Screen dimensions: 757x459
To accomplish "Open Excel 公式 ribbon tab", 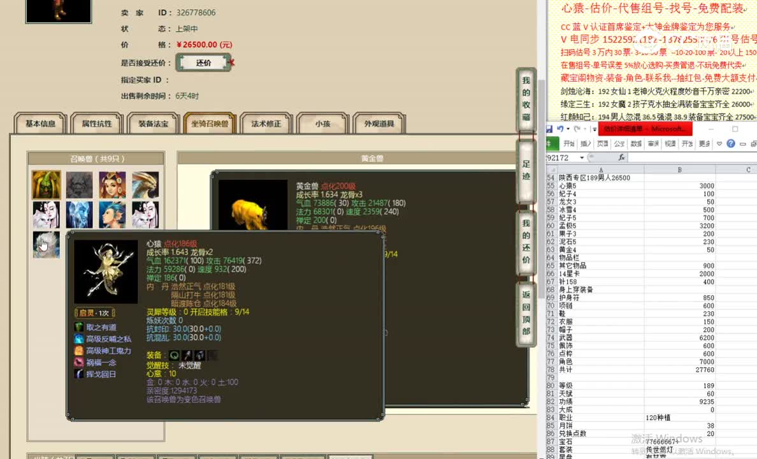I will tap(619, 143).
